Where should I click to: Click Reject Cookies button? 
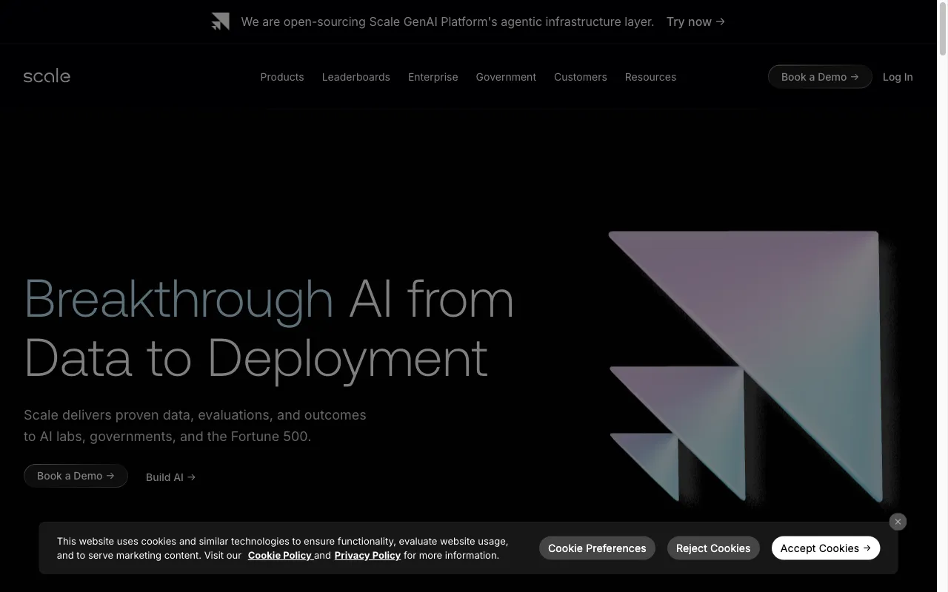(x=713, y=548)
